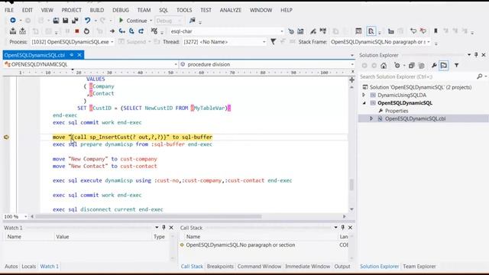Click the uncomment selection icon
The width and height of the screenshot is (489, 275).
pyautogui.click(x=423, y=31)
